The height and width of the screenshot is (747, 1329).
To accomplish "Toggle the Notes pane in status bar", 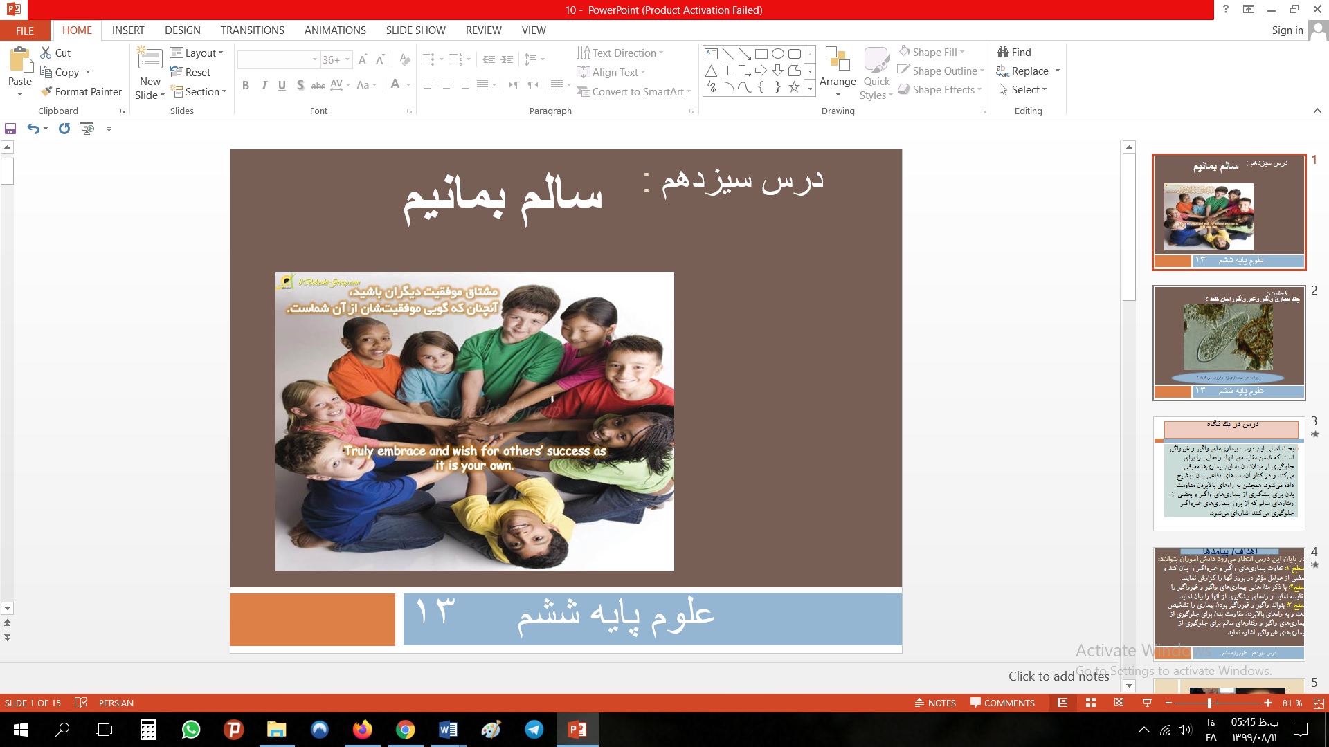I will pyautogui.click(x=935, y=703).
